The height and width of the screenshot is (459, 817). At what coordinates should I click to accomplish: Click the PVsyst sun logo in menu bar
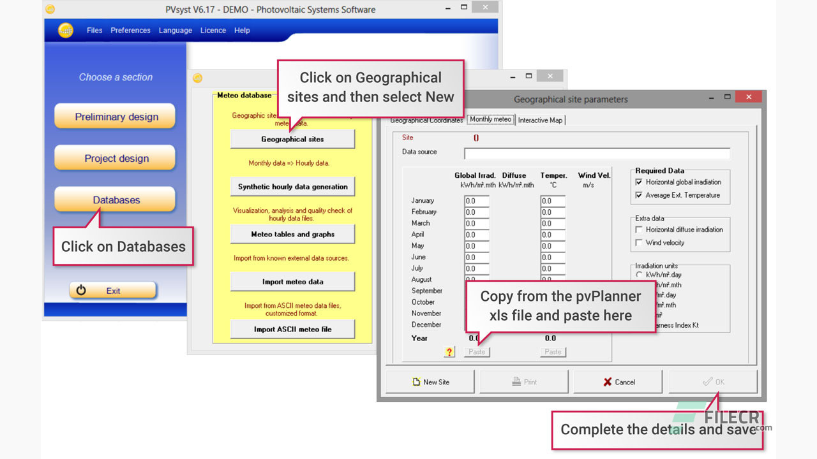66,30
